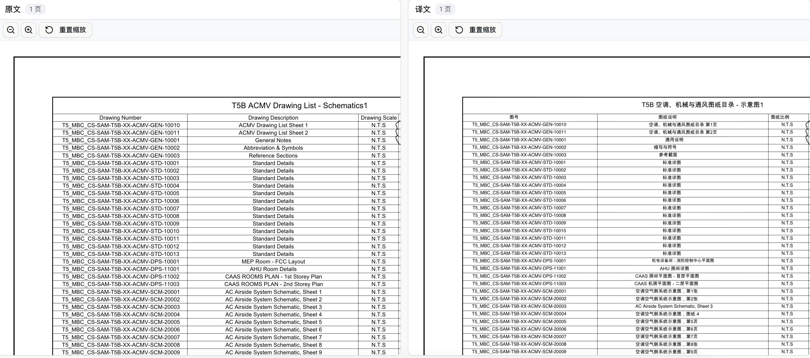
Task: Select the 'AHU Room Details' cell
Action: point(273,269)
